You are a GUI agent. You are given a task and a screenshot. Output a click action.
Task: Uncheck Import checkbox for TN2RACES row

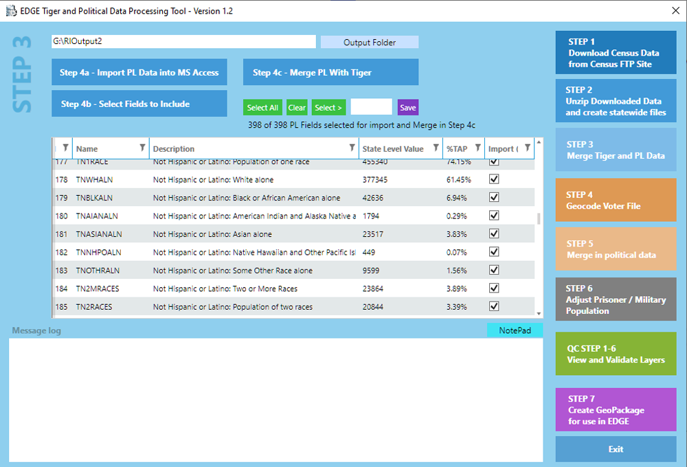coord(494,306)
